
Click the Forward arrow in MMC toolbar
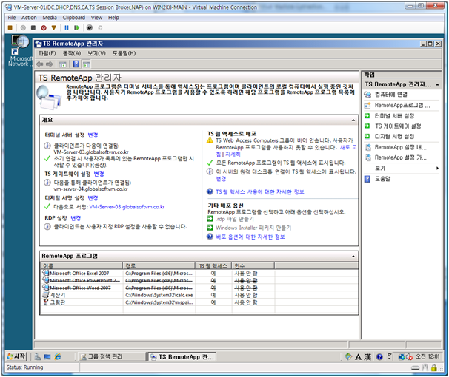coord(50,64)
